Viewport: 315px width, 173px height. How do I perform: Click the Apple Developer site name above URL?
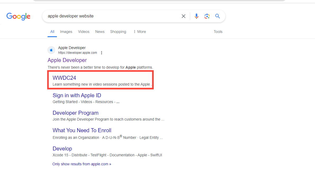72,48
